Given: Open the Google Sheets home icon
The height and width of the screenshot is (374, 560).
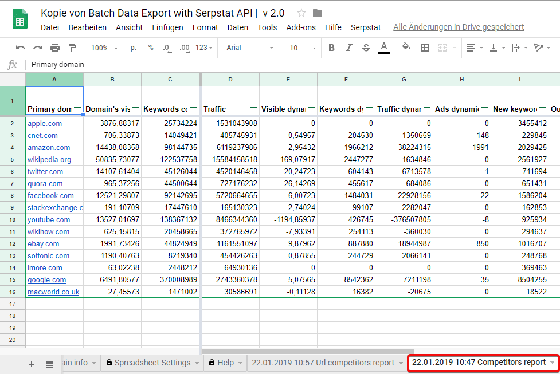Looking at the screenshot, I should pos(20,18).
